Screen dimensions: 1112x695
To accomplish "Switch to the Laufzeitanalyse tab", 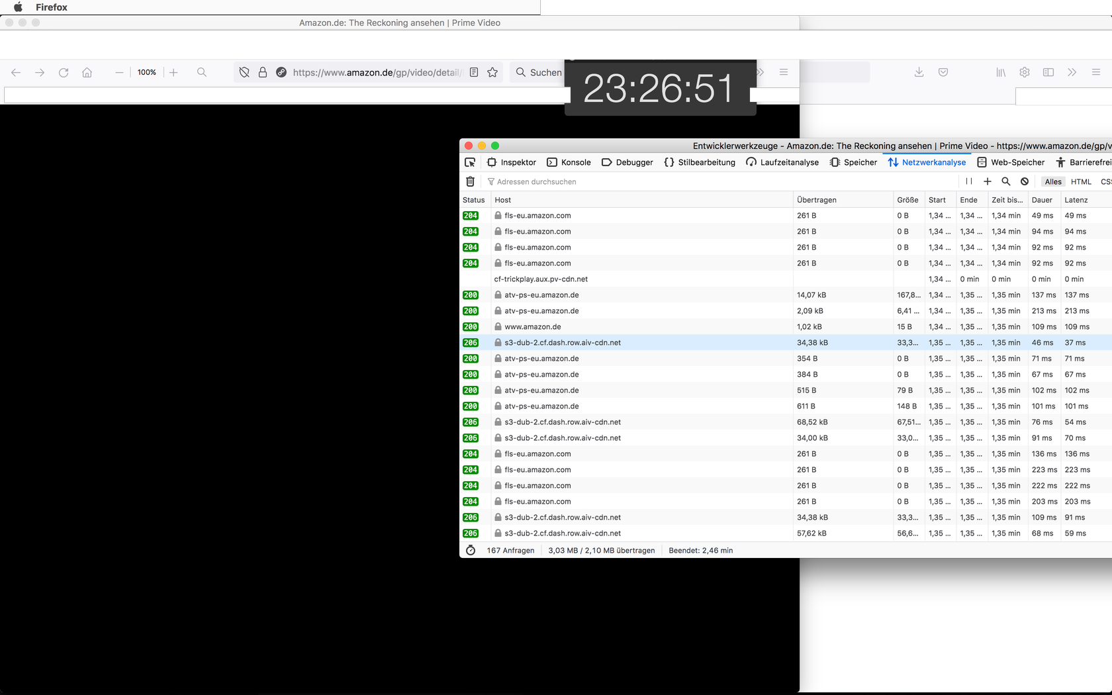I will click(782, 162).
